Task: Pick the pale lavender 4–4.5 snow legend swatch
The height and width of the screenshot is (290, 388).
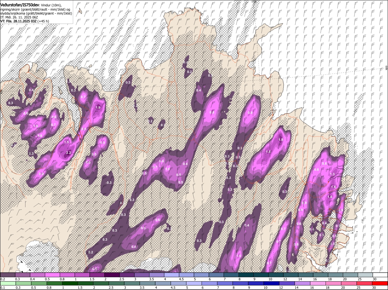Action: (x=171, y=275)
